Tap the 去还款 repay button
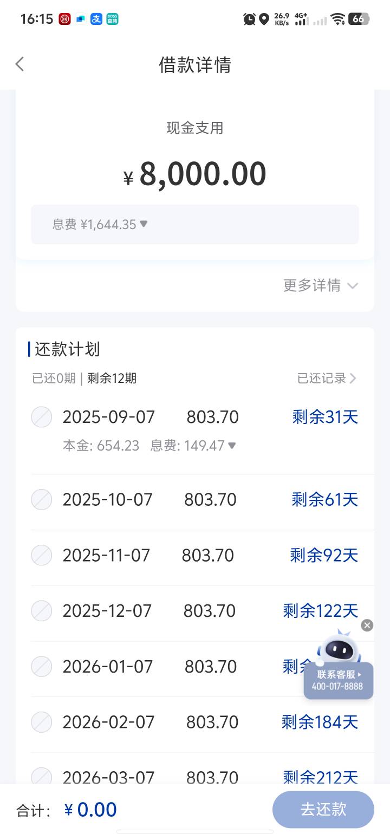This screenshot has width=390, height=834. click(323, 809)
